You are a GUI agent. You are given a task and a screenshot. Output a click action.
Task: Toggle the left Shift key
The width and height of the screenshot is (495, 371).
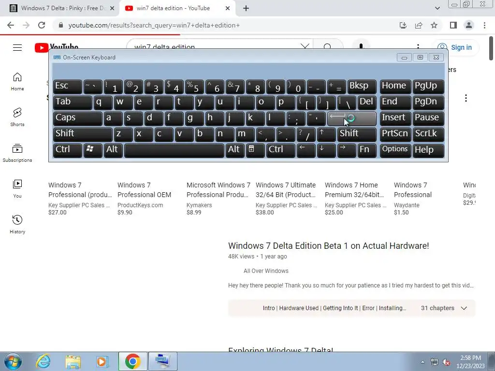[83, 134]
